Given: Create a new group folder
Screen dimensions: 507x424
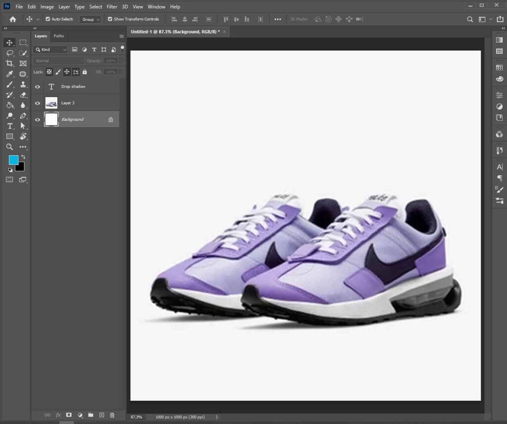Looking at the screenshot, I should point(91,415).
